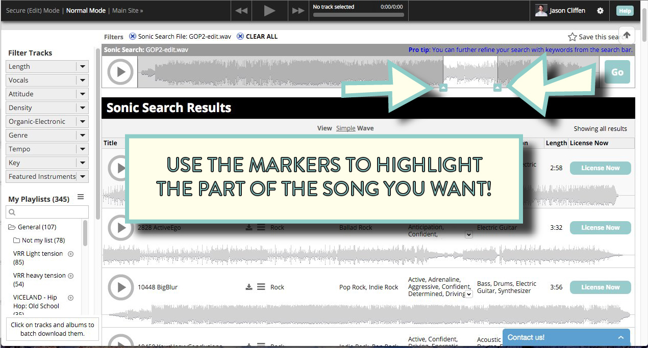Click License Now for the 2:58 track

[600, 168]
